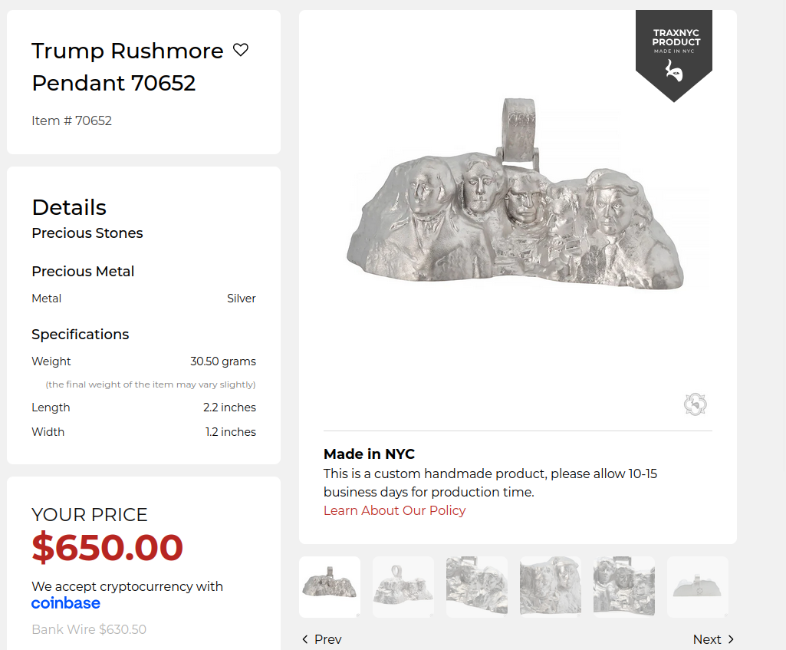
Task: Click the Precious Stones heading
Action: [87, 233]
